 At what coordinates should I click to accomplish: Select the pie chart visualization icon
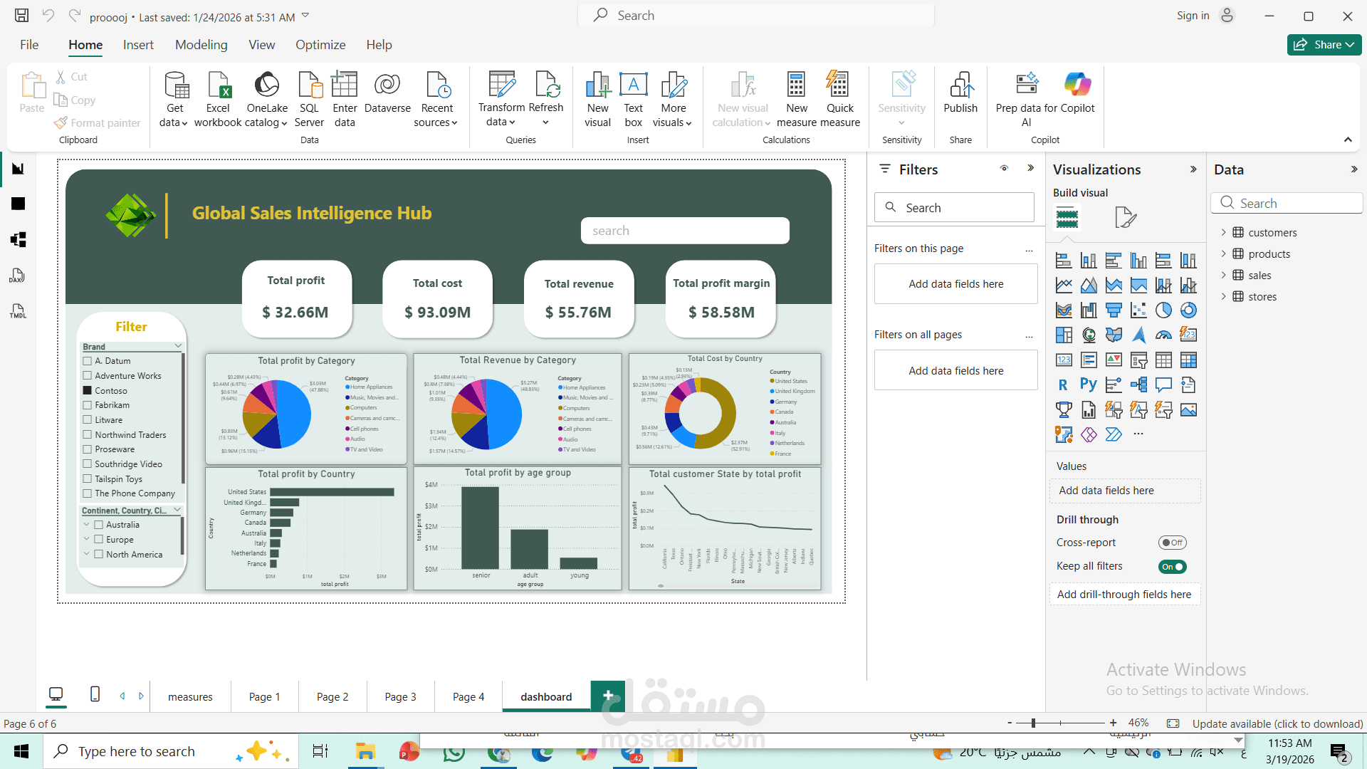pyautogui.click(x=1163, y=310)
